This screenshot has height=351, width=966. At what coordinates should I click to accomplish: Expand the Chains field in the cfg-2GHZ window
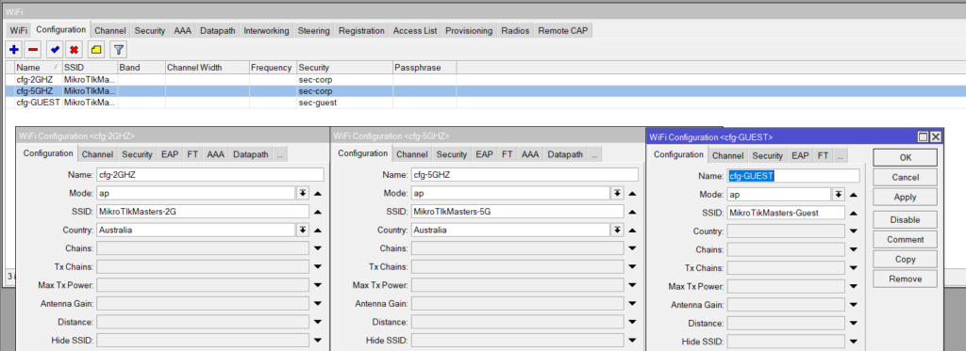[317, 248]
